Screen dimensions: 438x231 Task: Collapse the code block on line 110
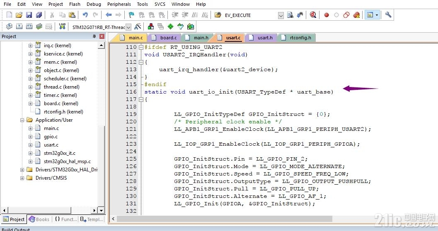pyautogui.click(x=141, y=47)
